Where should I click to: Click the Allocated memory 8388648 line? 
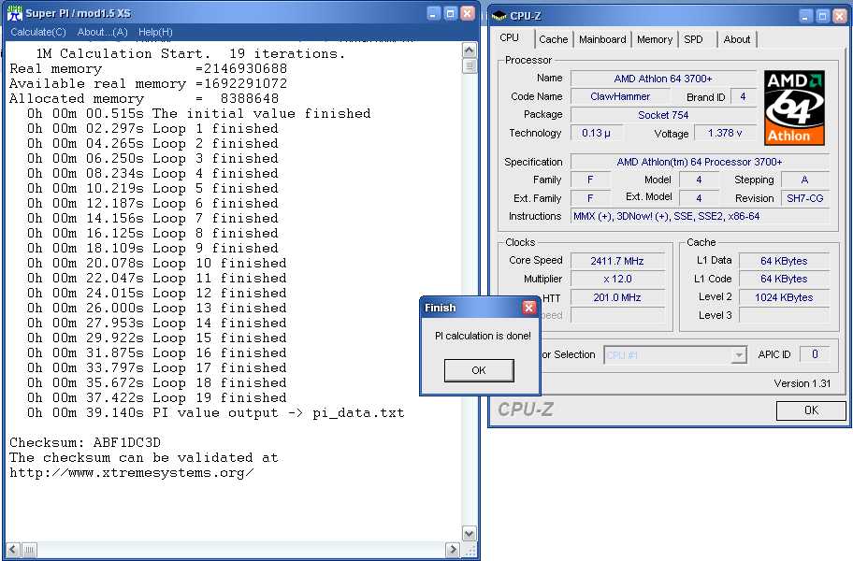[144, 98]
